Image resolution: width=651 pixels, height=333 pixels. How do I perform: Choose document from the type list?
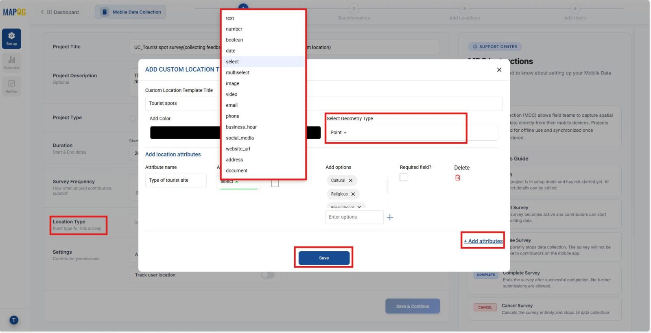point(264,171)
